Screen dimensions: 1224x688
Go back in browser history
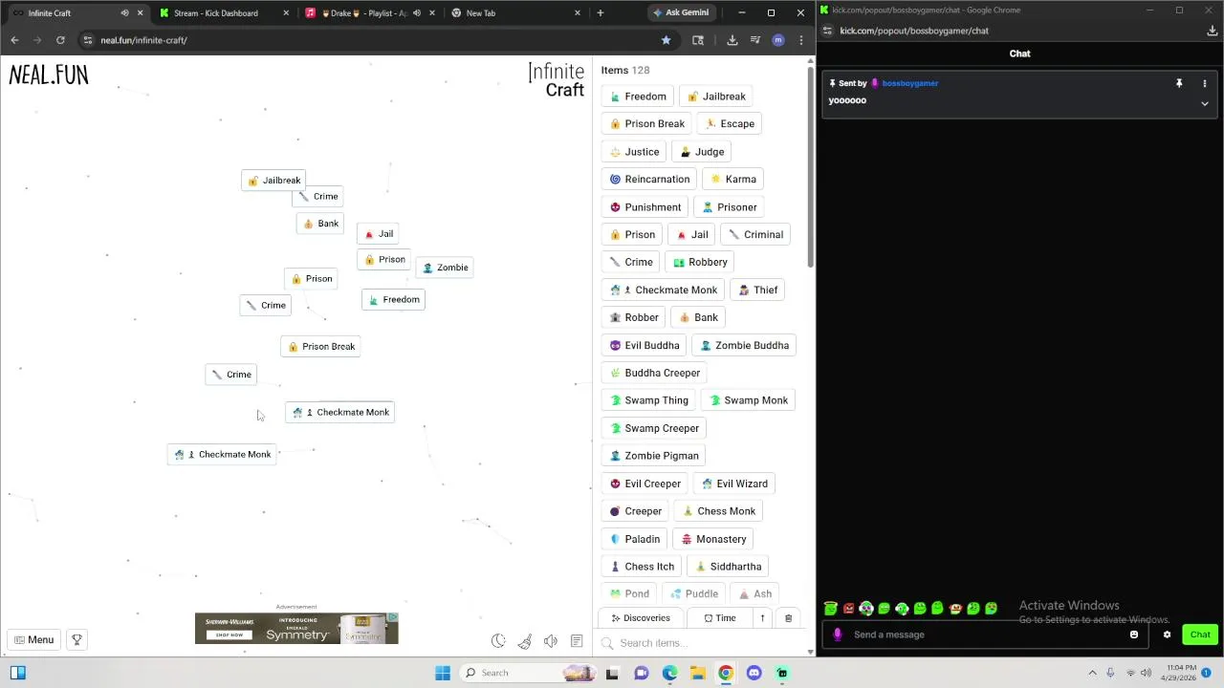pyautogui.click(x=14, y=40)
